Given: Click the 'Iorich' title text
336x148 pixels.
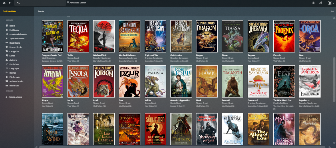Looking at the screenshot, I should pos(96,100).
